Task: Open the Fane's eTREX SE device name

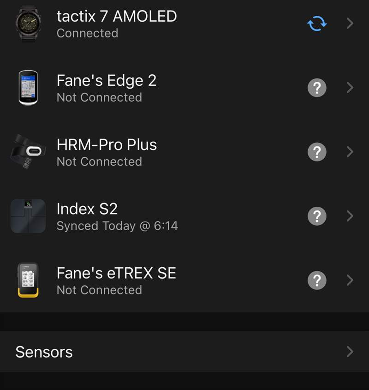Action: 116,273
